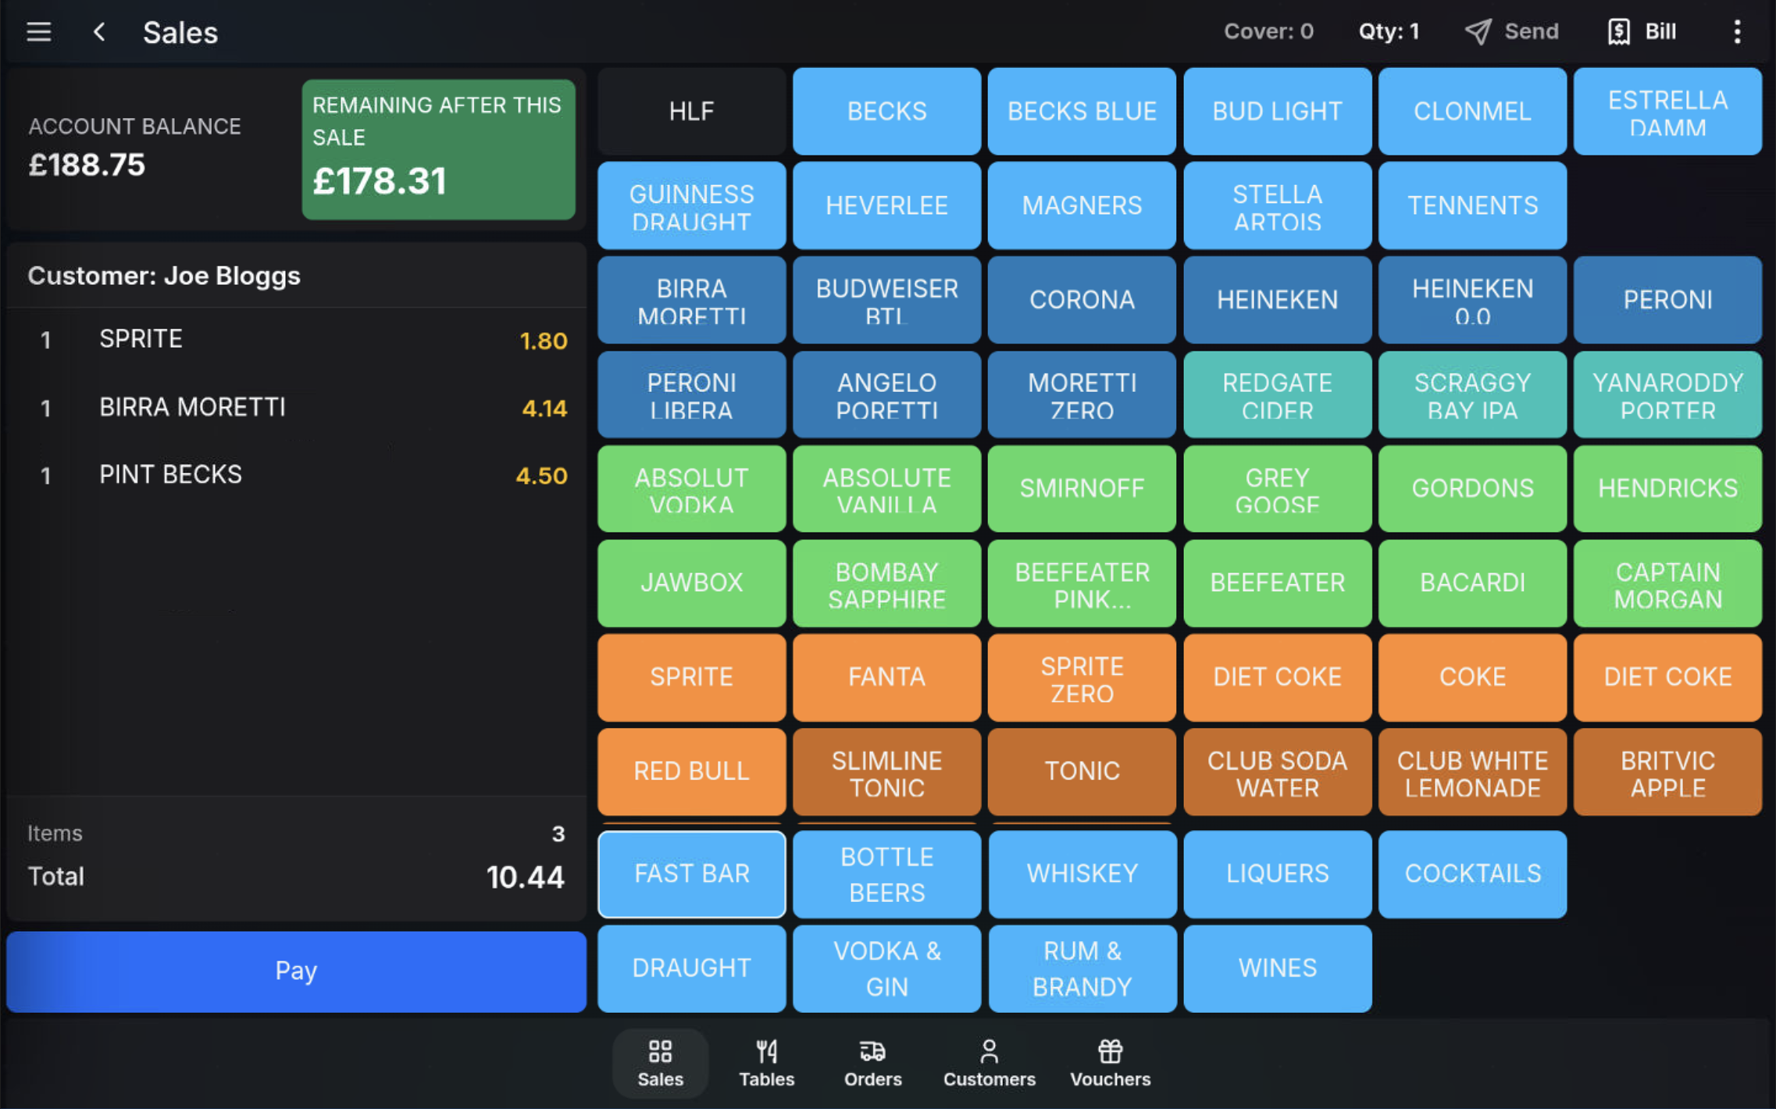This screenshot has height=1109, width=1776.
Task: Open the Vouchers tab
Action: tap(1110, 1064)
